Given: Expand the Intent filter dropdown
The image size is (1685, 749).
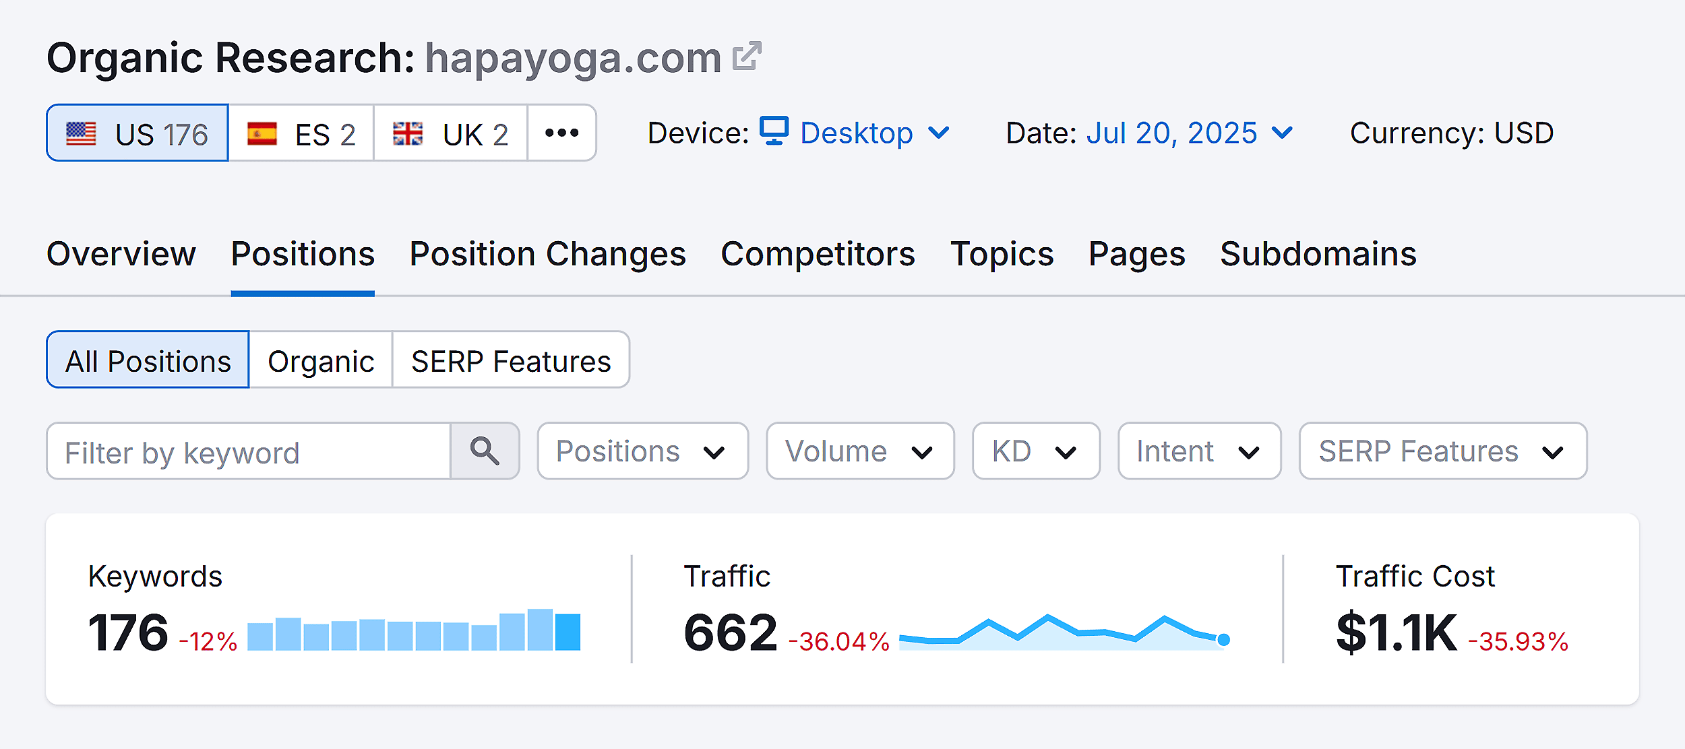Looking at the screenshot, I should tap(1199, 451).
